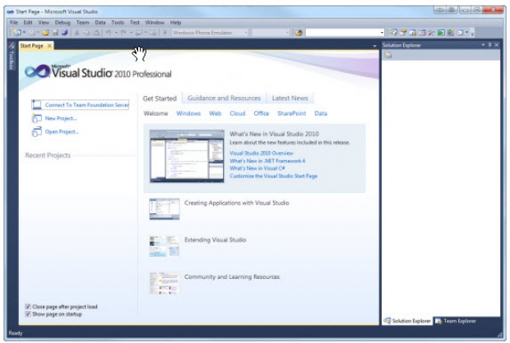
Task: Open the find combo box dropdown in toolbar
Action: point(381,32)
